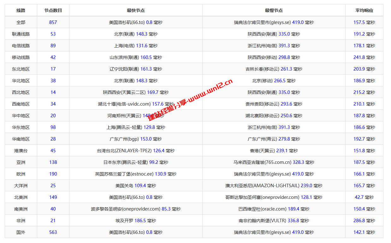Screen dimensions: 391x243
Task: Click average response 157.5 毫秒 value
Action: [364, 22]
